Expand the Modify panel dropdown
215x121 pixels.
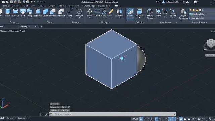coord(105,22)
